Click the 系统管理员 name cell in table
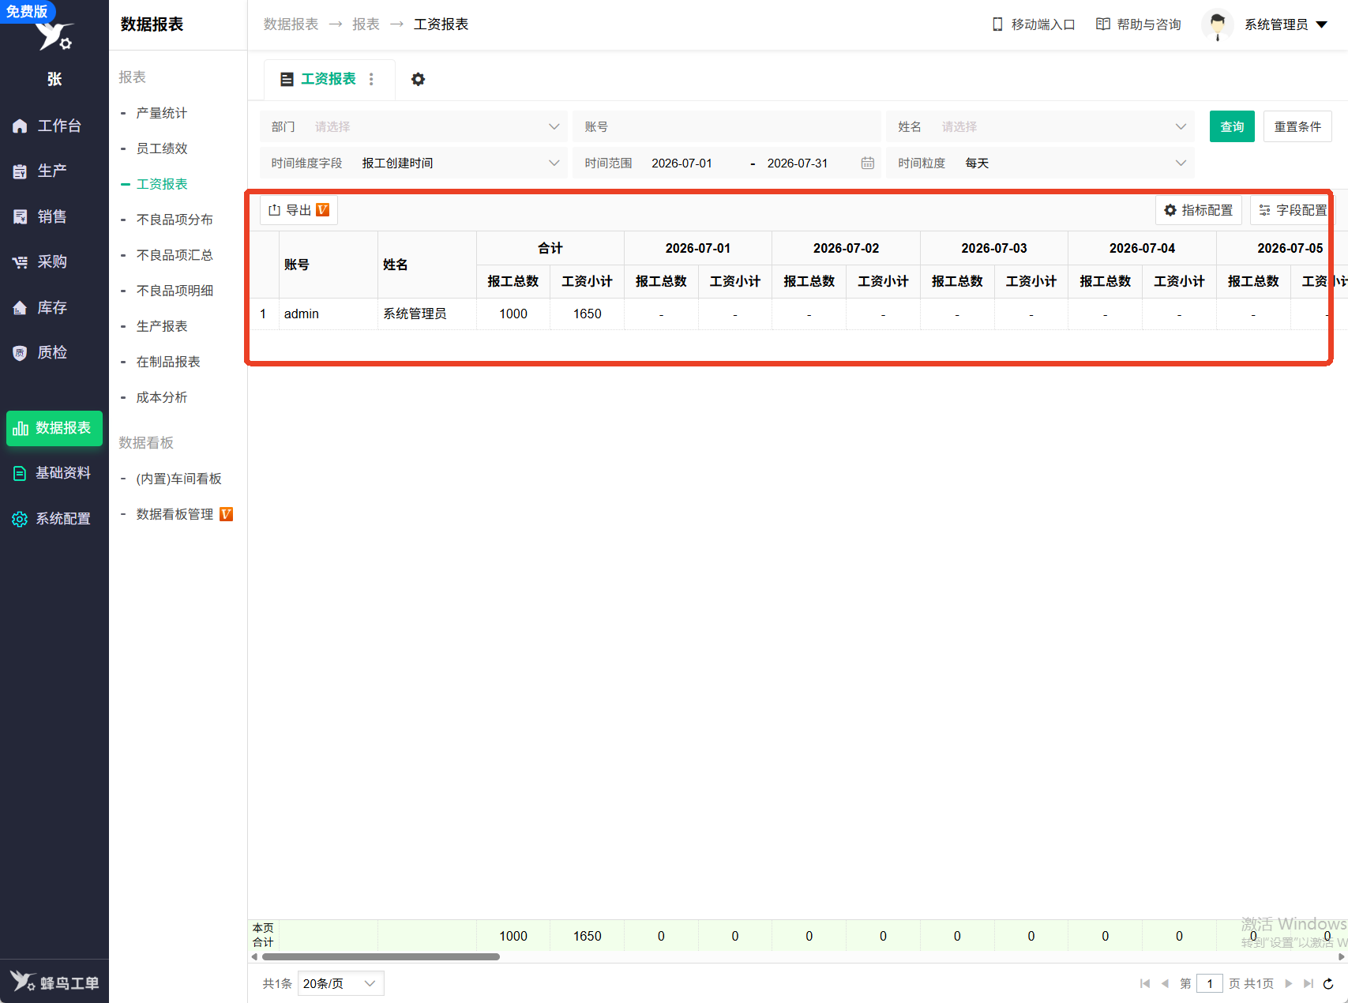This screenshot has height=1003, width=1348. coord(426,314)
